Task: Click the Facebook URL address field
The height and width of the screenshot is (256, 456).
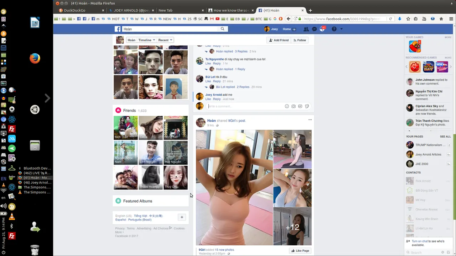Action: (x=344, y=19)
